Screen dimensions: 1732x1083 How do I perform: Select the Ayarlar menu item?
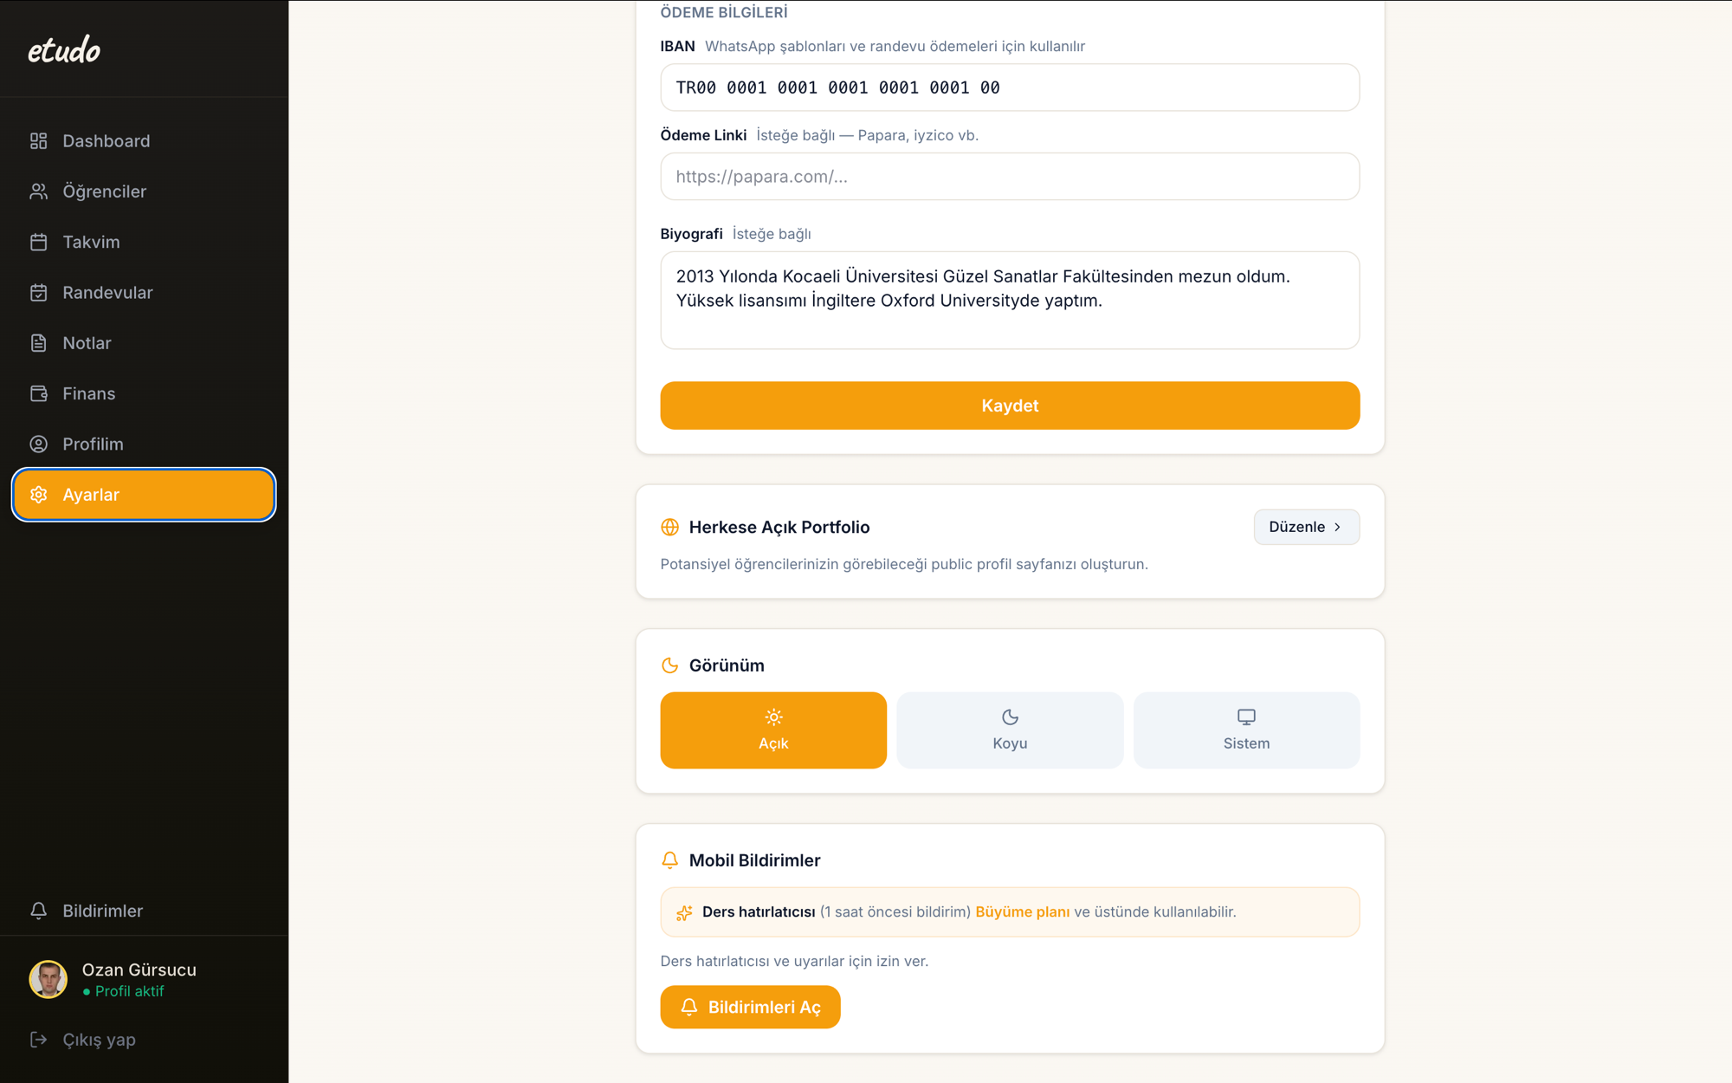[144, 495]
